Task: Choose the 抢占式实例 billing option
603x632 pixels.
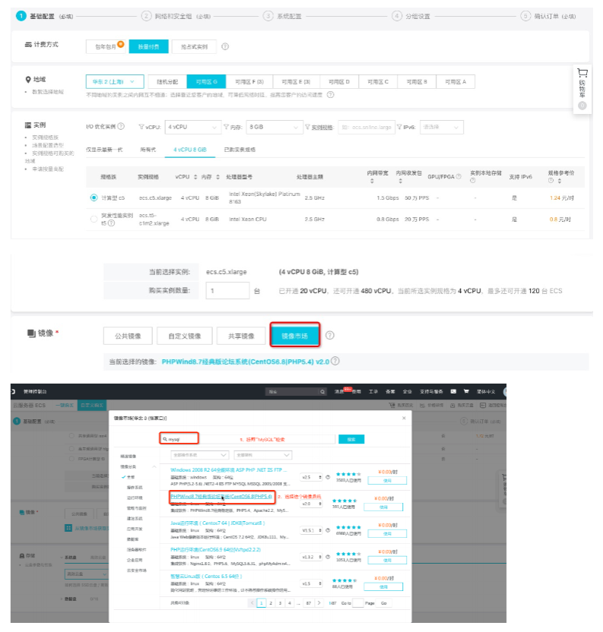Action: [x=194, y=47]
